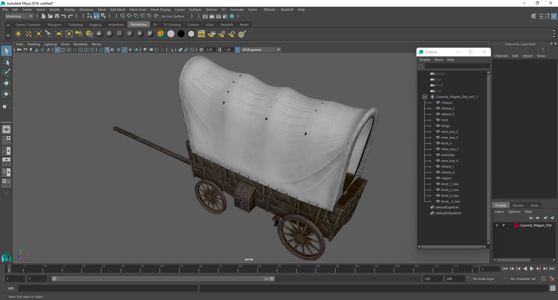Switch to the Polygons shelf tab
The width and height of the screenshot is (558, 300).
(54, 25)
